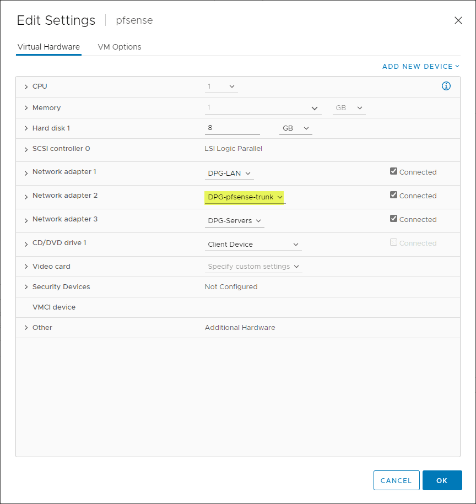
Task: Expand Hard disk 1 details
Action: click(26, 128)
